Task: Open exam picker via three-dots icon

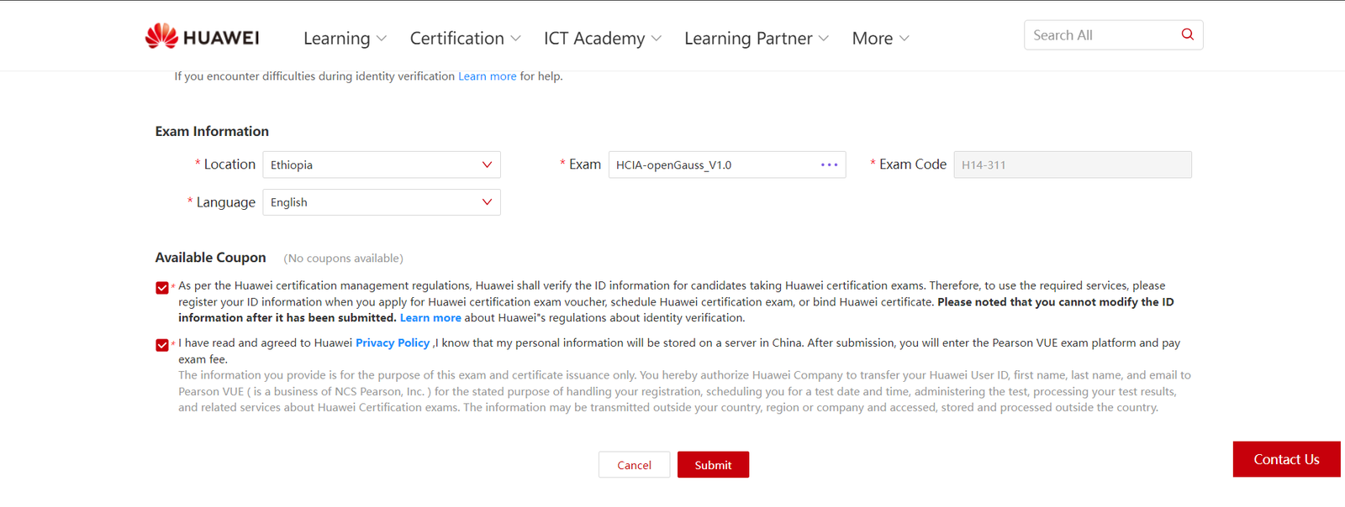Action: point(829,165)
